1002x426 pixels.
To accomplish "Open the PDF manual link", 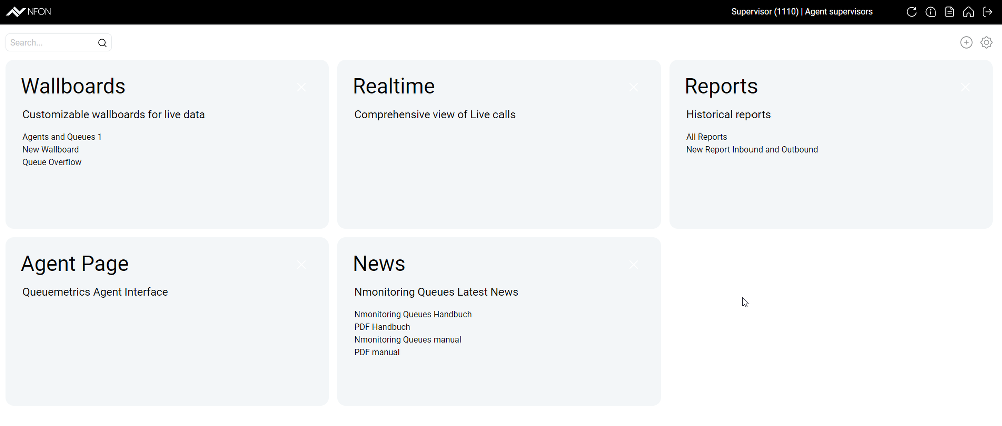I will click(x=377, y=352).
